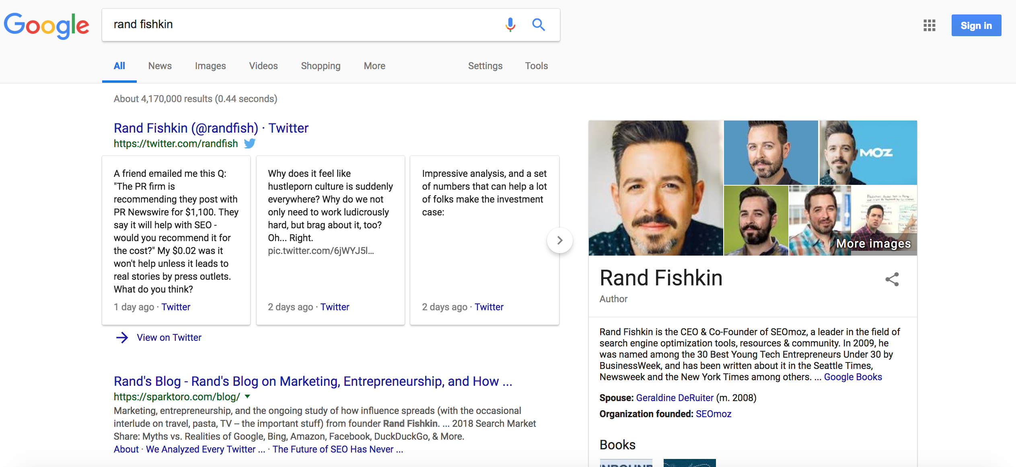The width and height of the screenshot is (1016, 467).
Task: Share the Rand Fishkin knowledge panel
Action: (x=892, y=279)
